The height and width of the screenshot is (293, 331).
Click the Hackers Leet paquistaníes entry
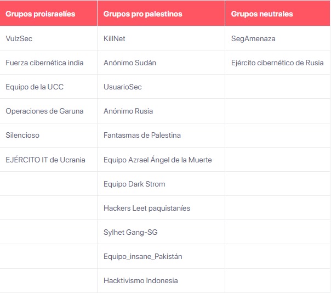coord(147,209)
